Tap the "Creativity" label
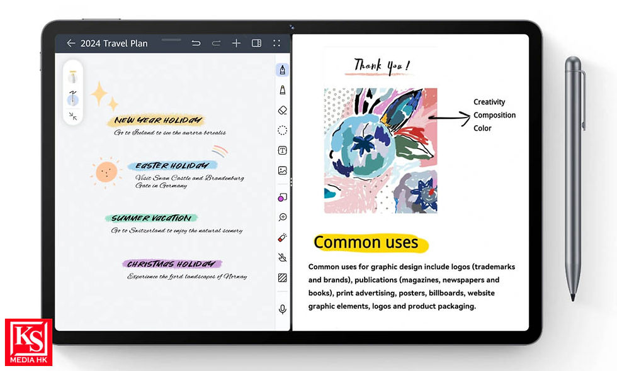Screen dimensions: 617x371 pos(489,102)
